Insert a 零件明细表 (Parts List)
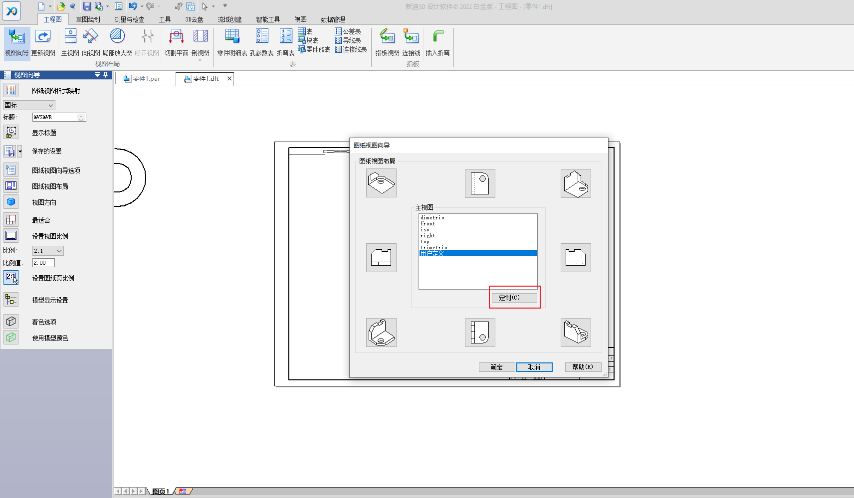854x498 pixels. [232, 42]
